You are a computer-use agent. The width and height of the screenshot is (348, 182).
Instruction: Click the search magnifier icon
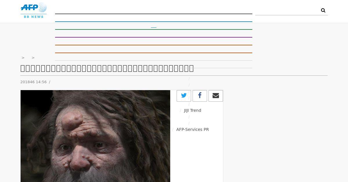[x=323, y=10]
